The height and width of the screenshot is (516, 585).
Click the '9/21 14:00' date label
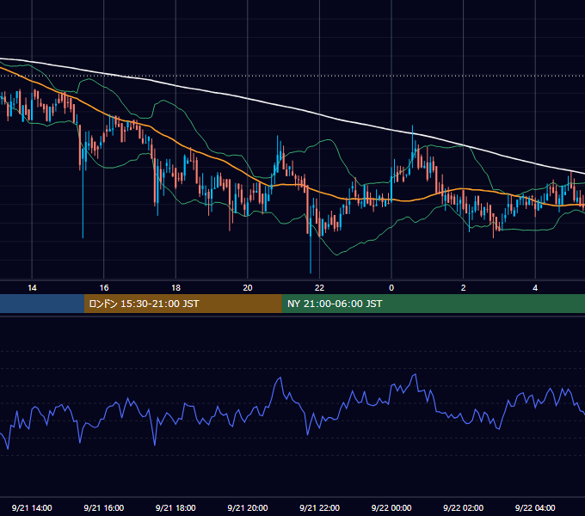[x=32, y=507]
